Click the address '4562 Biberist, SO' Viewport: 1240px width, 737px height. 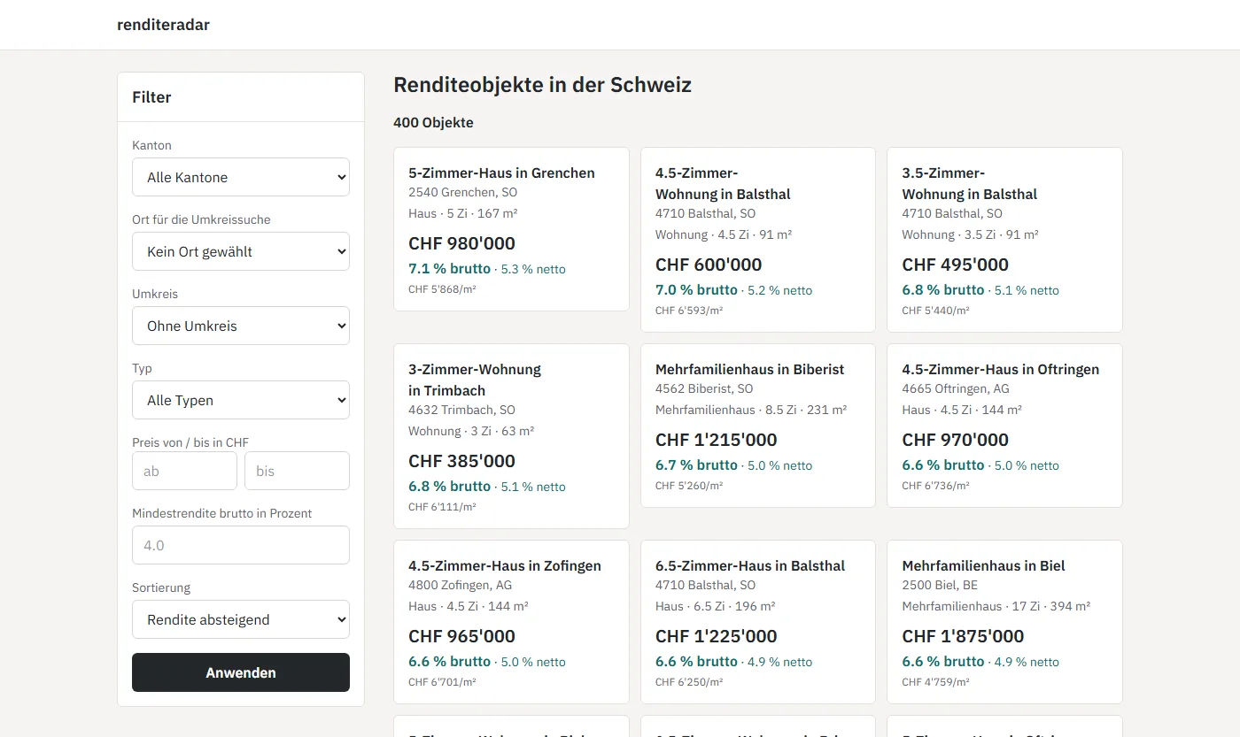(704, 388)
